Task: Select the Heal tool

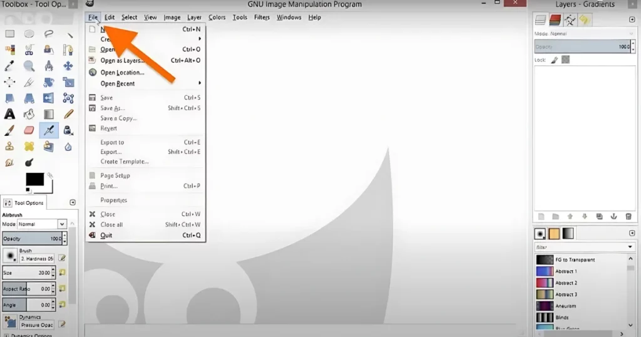Action: pyautogui.click(x=29, y=147)
